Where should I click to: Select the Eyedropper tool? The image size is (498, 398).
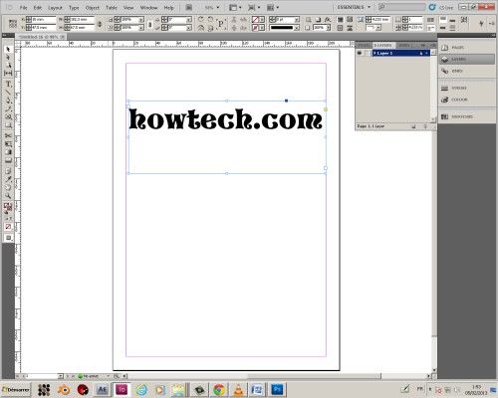(8, 179)
